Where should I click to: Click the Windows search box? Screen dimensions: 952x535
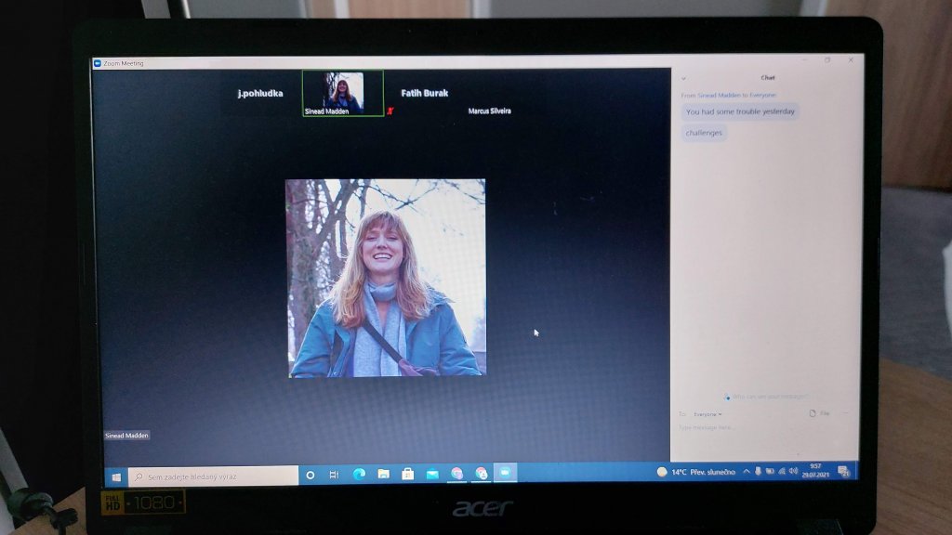(x=213, y=476)
